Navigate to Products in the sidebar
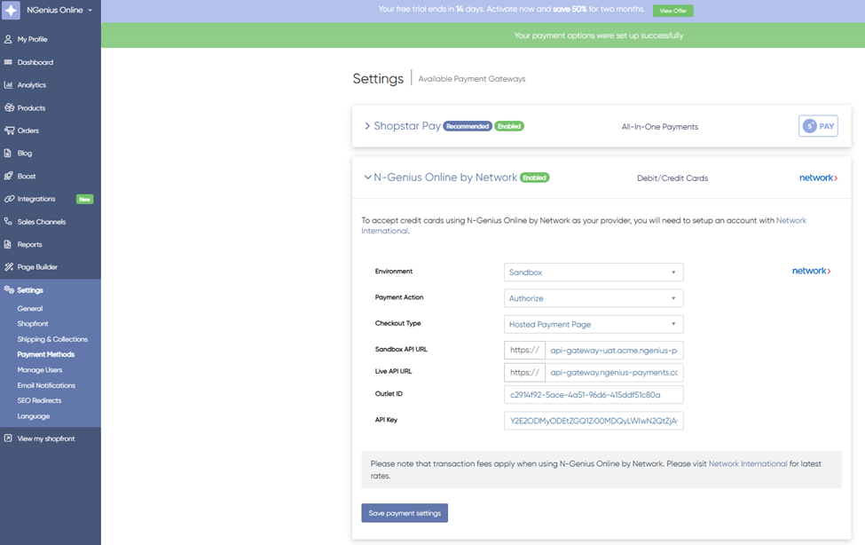This screenshot has width=865, height=545. point(31,107)
